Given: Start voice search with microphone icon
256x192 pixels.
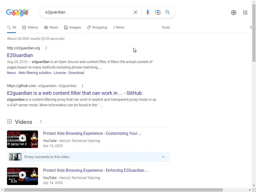Looking at the screenshot, I should (x=147, y=12).
